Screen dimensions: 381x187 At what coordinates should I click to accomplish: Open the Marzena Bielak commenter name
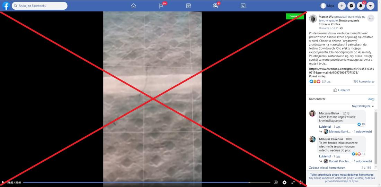coord(329,113)
